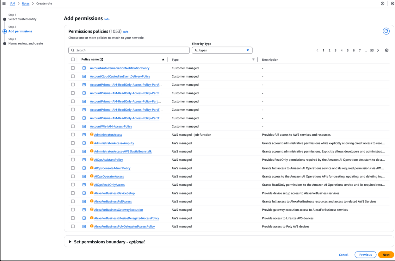Select all policies header checkbox

(x=73, y=59)
